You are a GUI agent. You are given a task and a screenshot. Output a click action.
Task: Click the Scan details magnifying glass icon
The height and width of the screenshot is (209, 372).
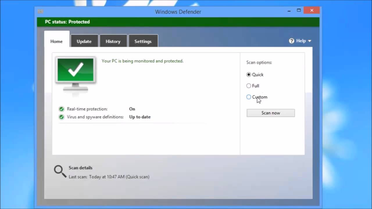pos(60,171)
